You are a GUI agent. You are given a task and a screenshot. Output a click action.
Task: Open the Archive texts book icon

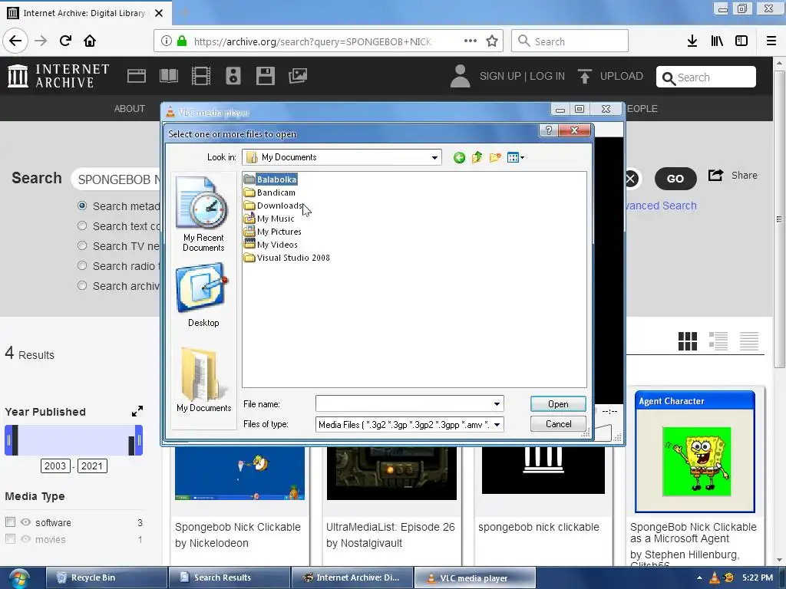[169, 76]
